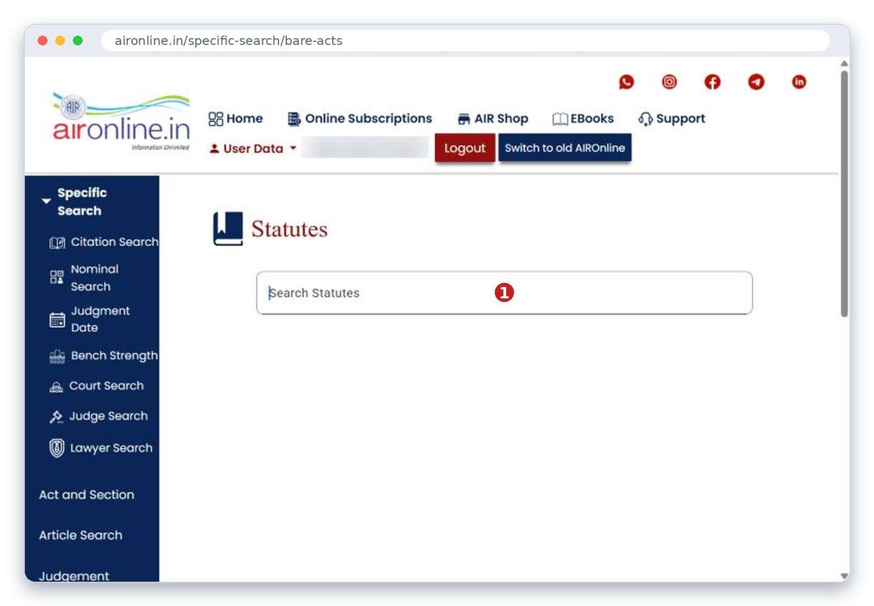The height and width of the screenshot is (606, 874).
Task: Open Nominal Search in sidebar
Action: click(84, 278)
